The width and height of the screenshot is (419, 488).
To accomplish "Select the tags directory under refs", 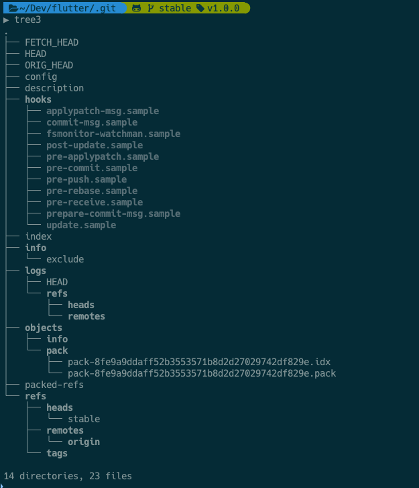I will tap(57, 454).
